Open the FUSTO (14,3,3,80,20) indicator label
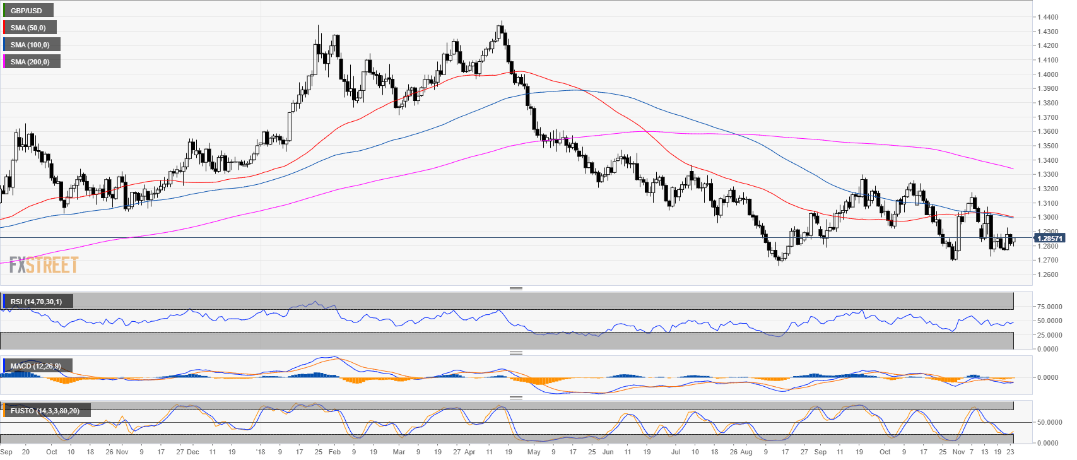 point(45,411)
